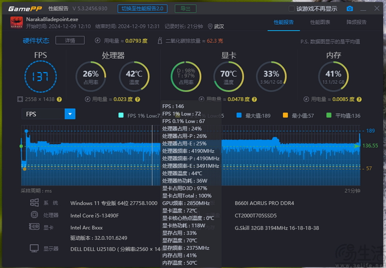Open the FPS metric dropdown

click(69, 114)
